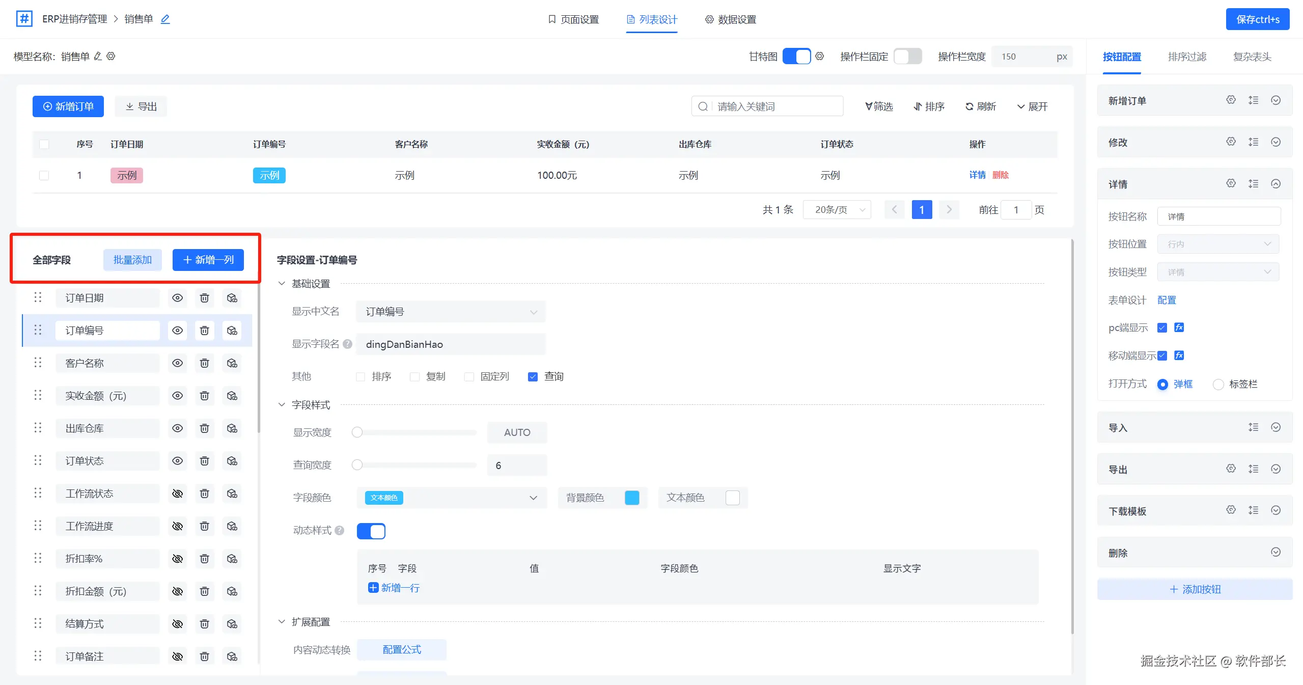Delete the 客户名称 field via trash icon

pyautogui.click(x=204, y=363)
